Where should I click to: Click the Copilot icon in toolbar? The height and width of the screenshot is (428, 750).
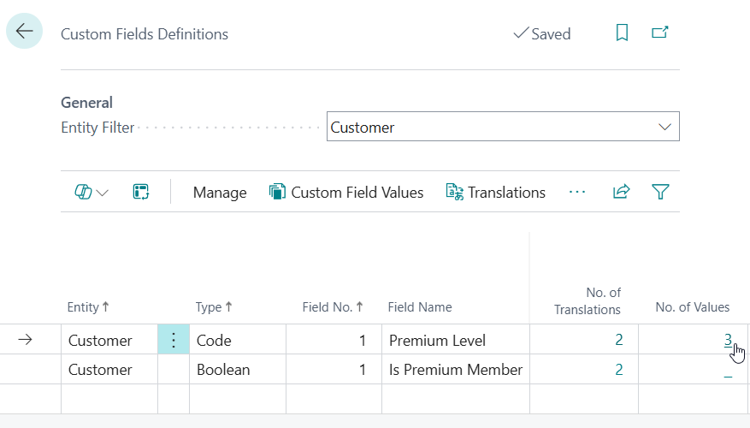click(x=83, y=193)
